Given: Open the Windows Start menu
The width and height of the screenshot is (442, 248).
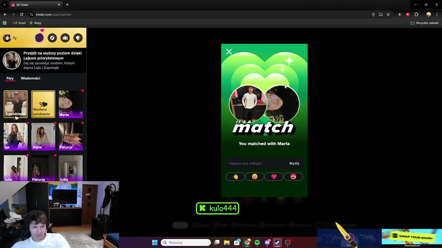Looking at the screenshot, I should point(155,242).
